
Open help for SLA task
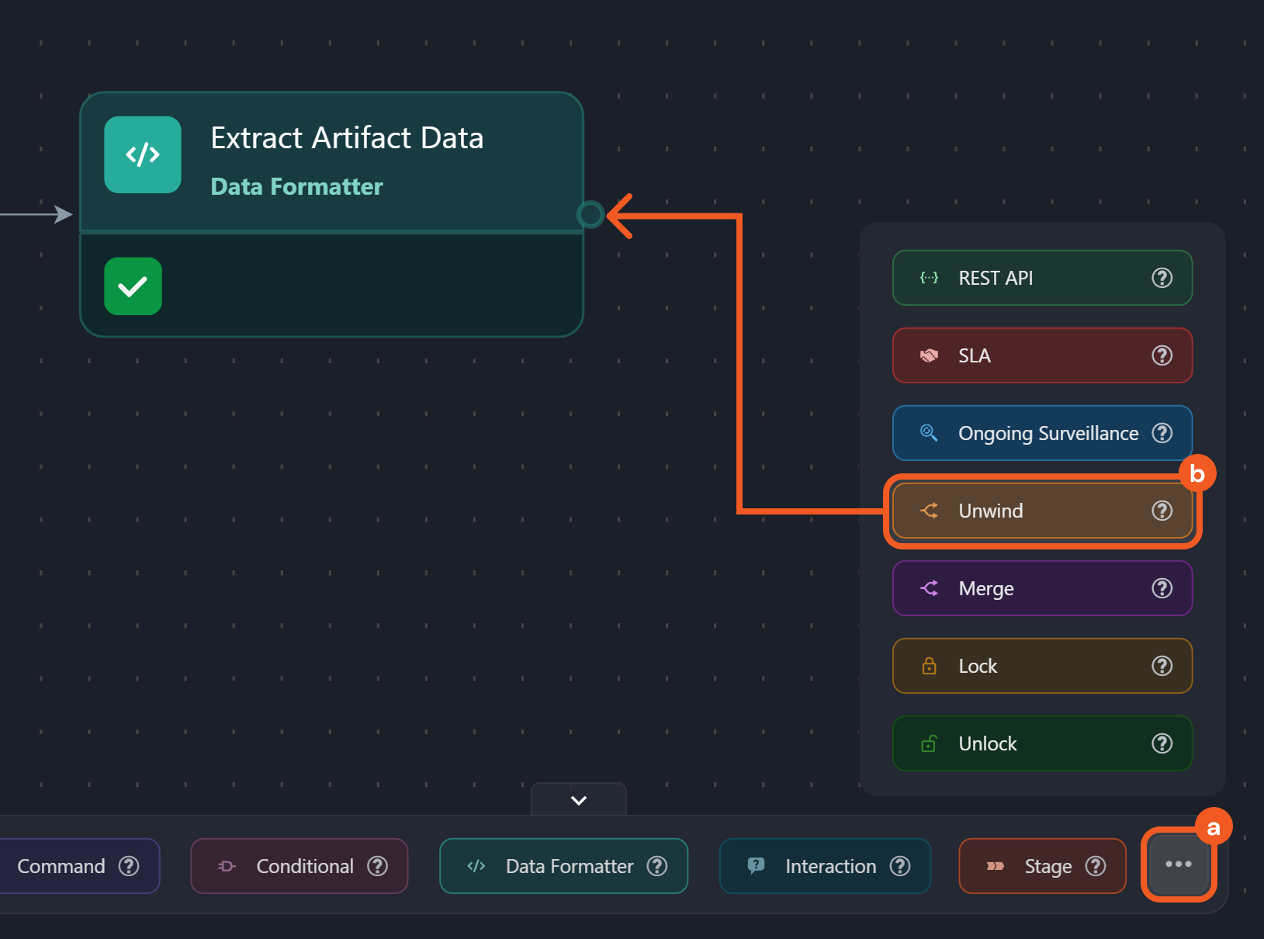[1162, 355]
